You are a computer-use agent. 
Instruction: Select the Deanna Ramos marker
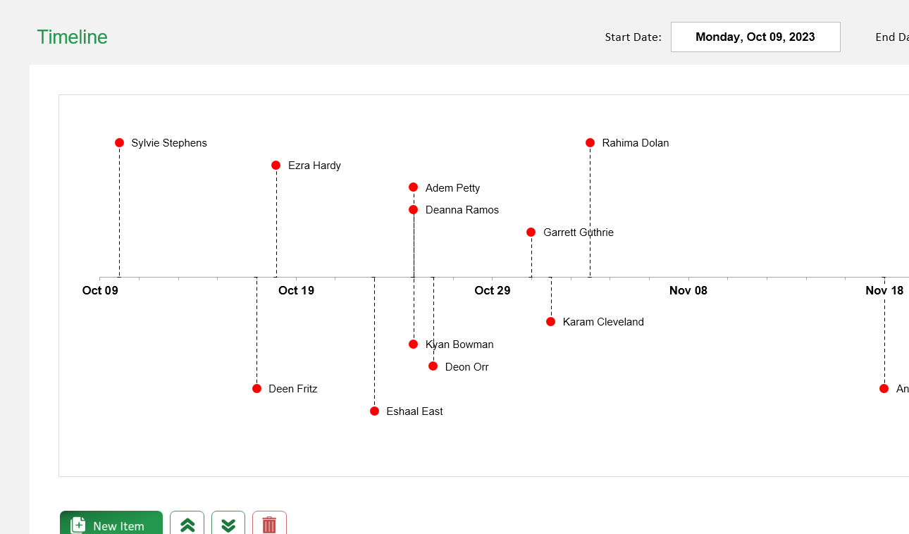[413, 209]
